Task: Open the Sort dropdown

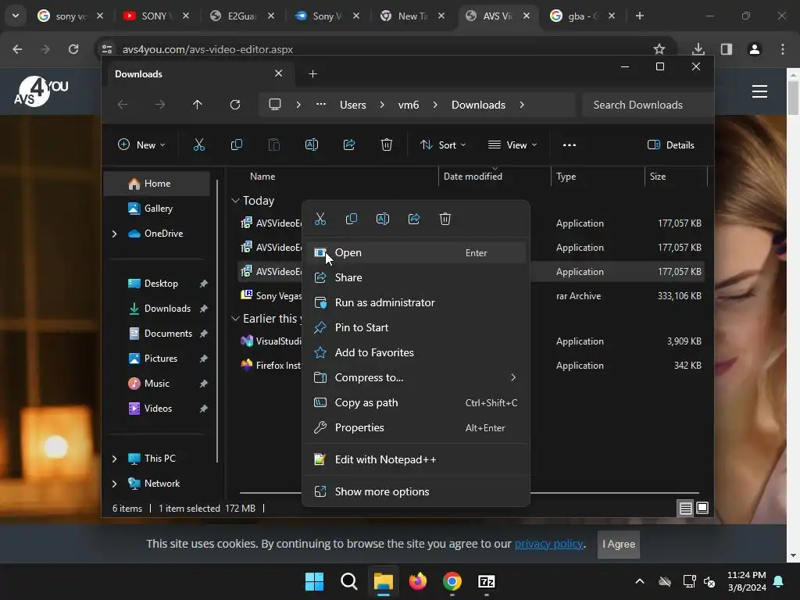Action: pos(442,145)
